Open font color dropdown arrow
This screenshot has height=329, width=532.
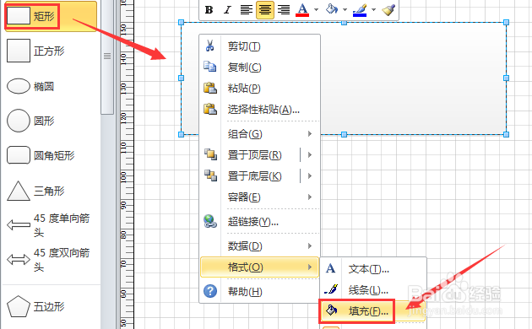(x=316, y=10)
